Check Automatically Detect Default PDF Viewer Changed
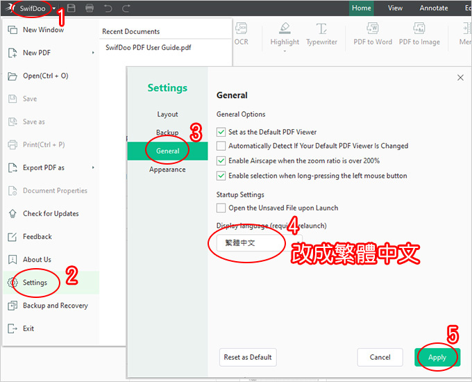 click(221, 146)
